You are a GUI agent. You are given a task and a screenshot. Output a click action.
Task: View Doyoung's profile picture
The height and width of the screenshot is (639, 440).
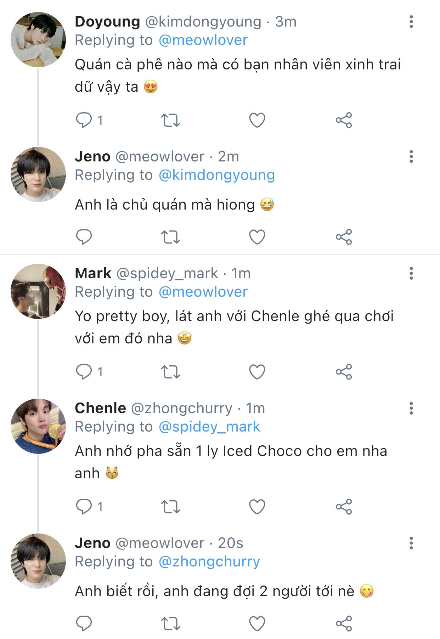[x=38, y=40]
